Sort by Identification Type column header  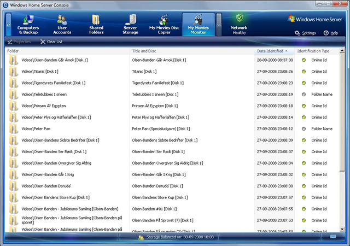coord(317,51)
